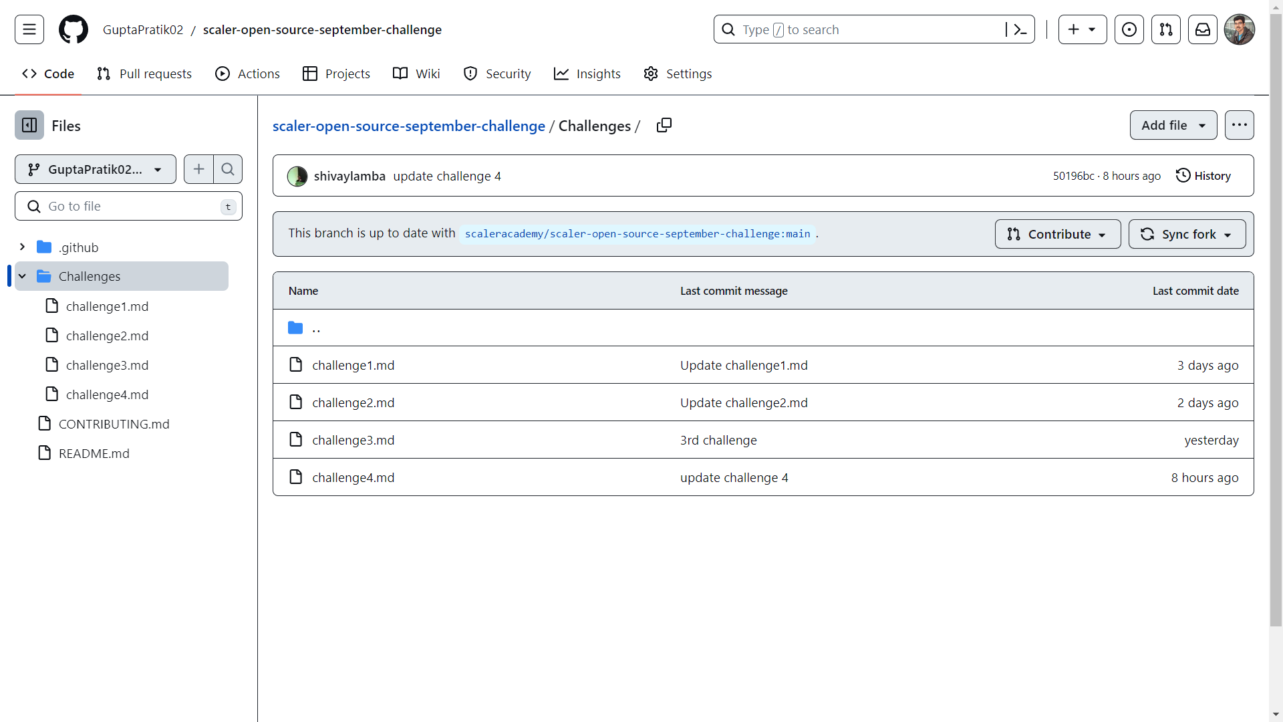Copy the Challenges path using copy icon
This screenshot has width=1283, height=722.
pyautogui.click(x=664, y=125)
